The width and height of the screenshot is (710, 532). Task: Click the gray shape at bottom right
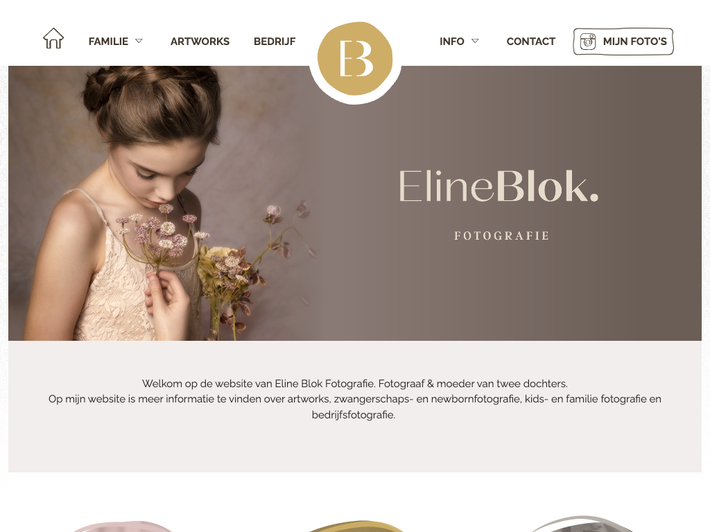[x=582, y=524]
